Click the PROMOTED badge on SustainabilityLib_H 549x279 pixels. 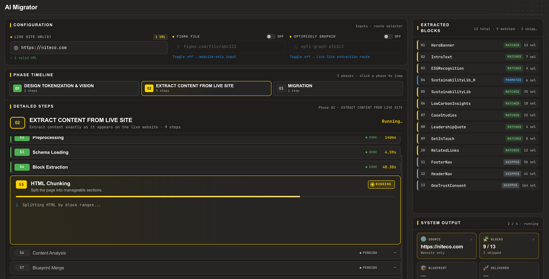[513, 80]
